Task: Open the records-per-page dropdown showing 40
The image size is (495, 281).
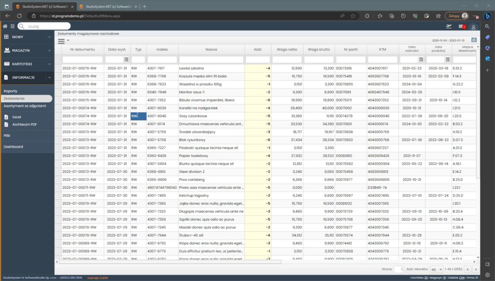Action: tap(437, 269)
